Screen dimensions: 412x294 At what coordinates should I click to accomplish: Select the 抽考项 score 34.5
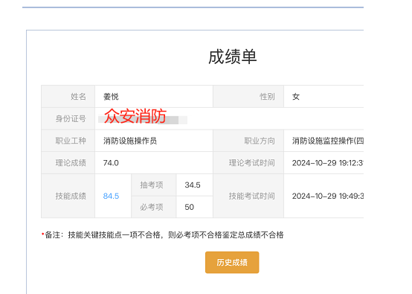pyautogui.click(x=193, y=185)
